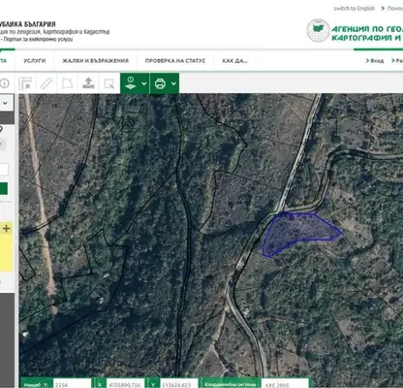This screenshot has width=403, height=388.
Task: Select the info identify tool icon
Action: [4, 83]
